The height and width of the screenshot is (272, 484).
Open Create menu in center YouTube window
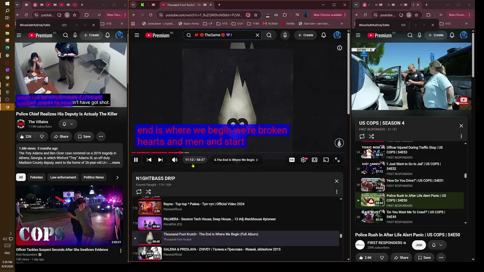click(x=306, y=35)
